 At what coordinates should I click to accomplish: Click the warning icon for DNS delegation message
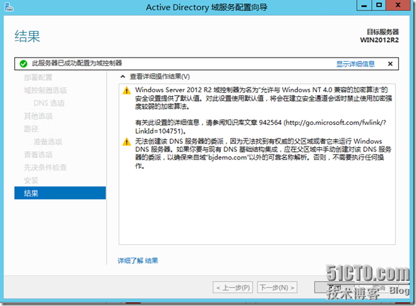127,142
